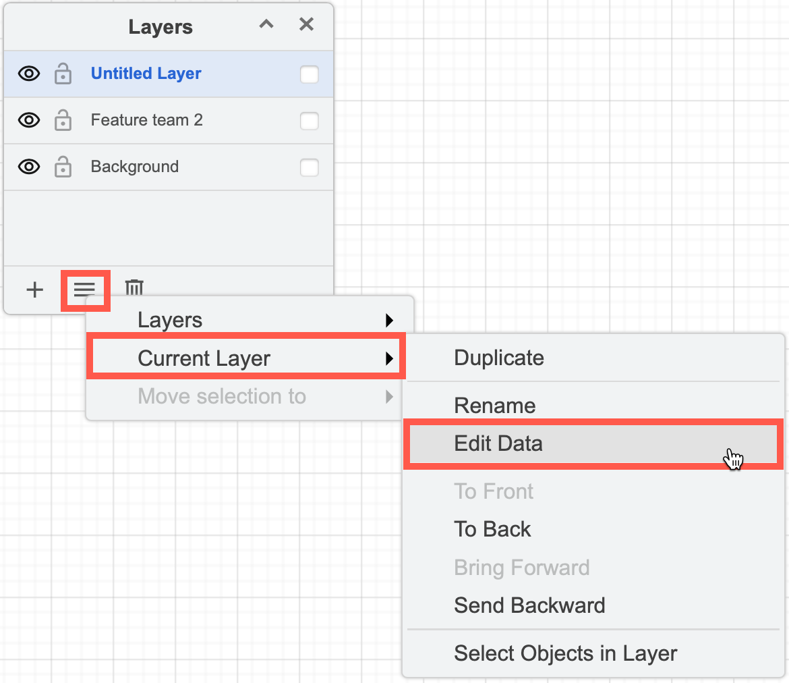Toggle visibility of Feature team 2 layer
Image resolution: width=789 pixels, height=683 pixels.
(28, 120)
